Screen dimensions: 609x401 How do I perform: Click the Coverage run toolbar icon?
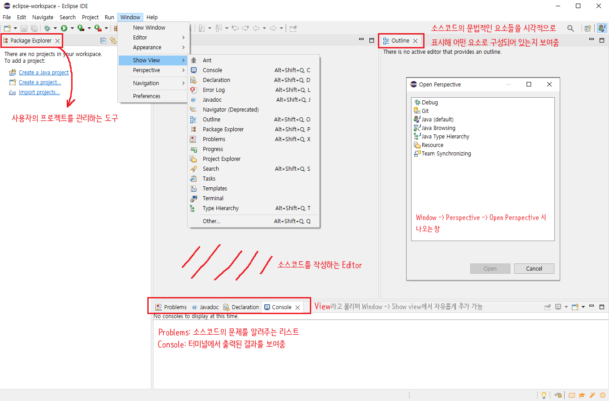click(x=81, y=28)
